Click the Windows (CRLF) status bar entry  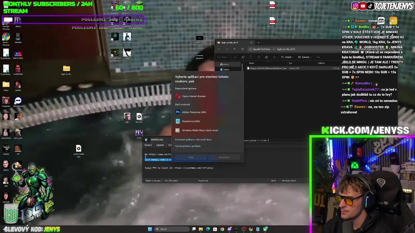(289, 181)
